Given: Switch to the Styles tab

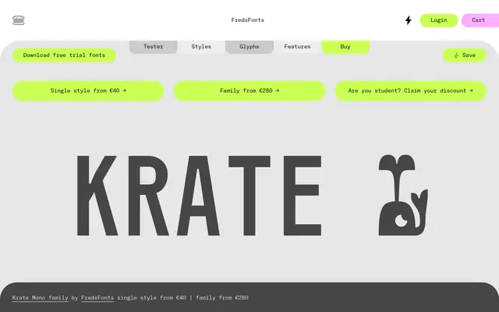Looking at the screenshot, I should pyautogui.click(x=201, y=47).
